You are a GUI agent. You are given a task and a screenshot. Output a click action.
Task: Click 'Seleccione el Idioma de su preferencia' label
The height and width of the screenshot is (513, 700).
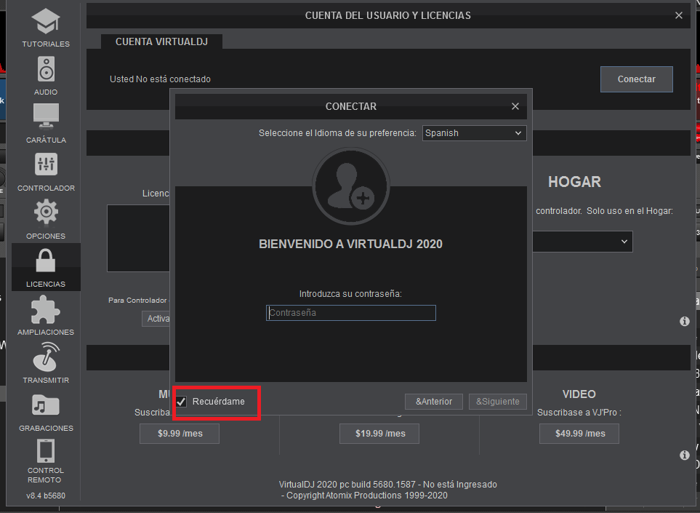point(337,133)
